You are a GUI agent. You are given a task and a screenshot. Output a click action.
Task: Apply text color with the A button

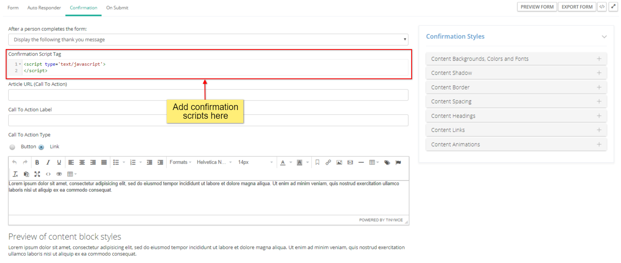coord(283,163)
